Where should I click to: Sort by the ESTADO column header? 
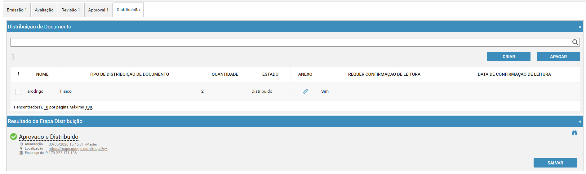point(270,74)
